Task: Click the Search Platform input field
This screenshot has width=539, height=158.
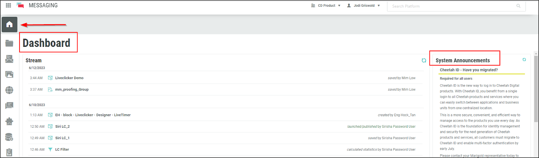Action: click(451, 6)
